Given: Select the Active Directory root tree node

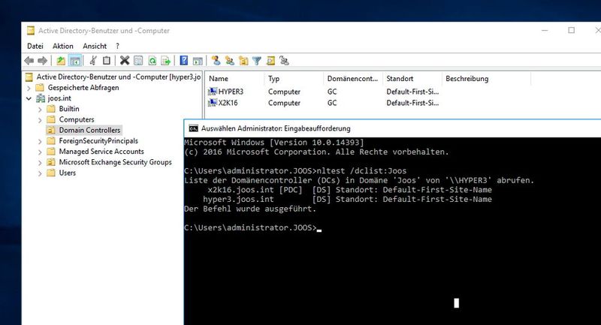Looking at the screenshot, I should click(119, 77).
